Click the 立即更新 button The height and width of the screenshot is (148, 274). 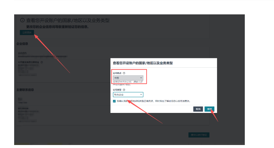(x=27, y=32)
